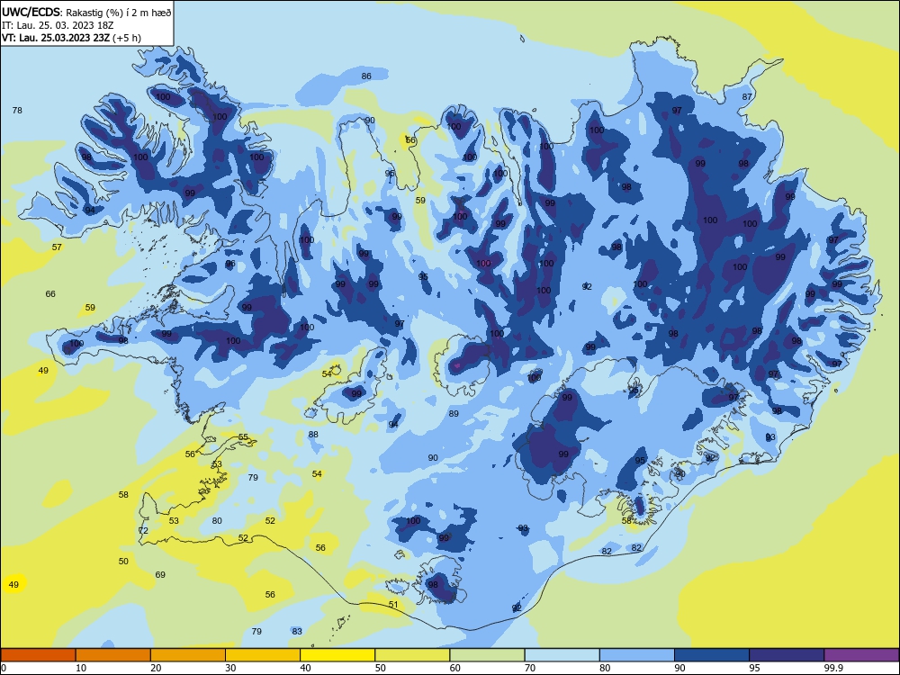Select the legend tick label '20'
Viewport: 900px width, 675px height.
(x=156, y=668)
